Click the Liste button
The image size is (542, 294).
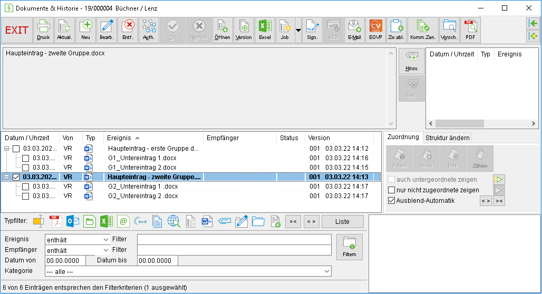[342, 221]
